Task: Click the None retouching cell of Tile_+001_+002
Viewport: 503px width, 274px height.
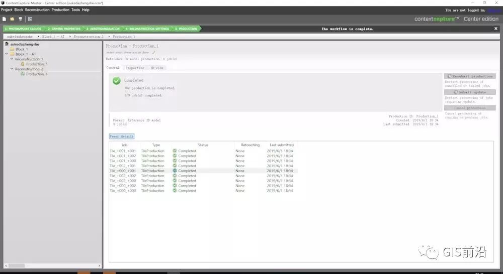Action: click(x=240, y=156)
